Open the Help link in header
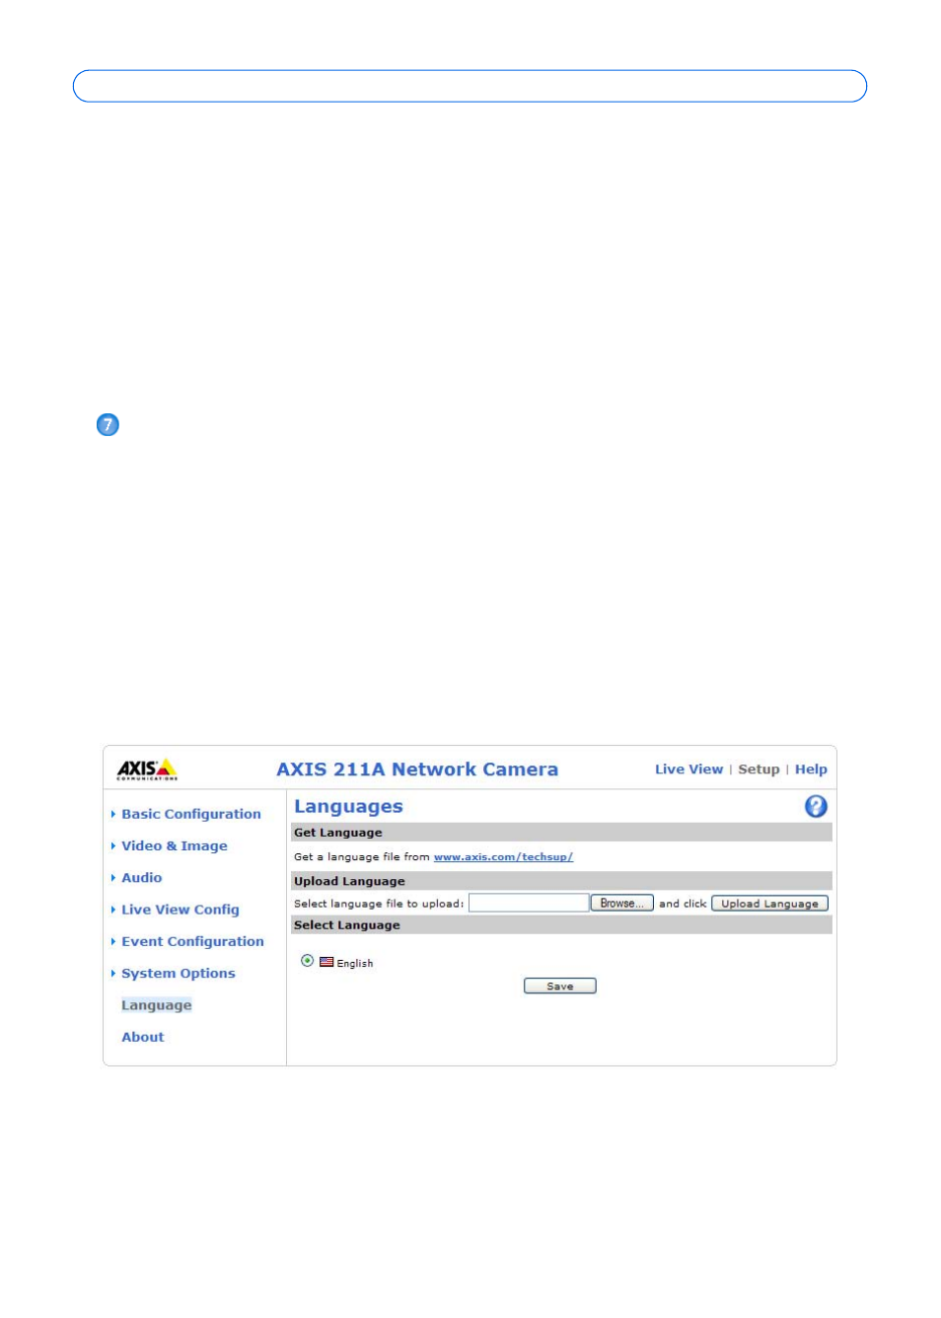The image size is (941, 1318). pos(811,769)
